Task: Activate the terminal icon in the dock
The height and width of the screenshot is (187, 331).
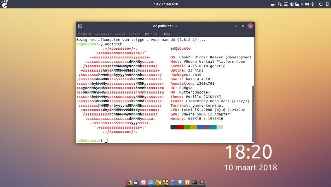Action: pos(194,182)
